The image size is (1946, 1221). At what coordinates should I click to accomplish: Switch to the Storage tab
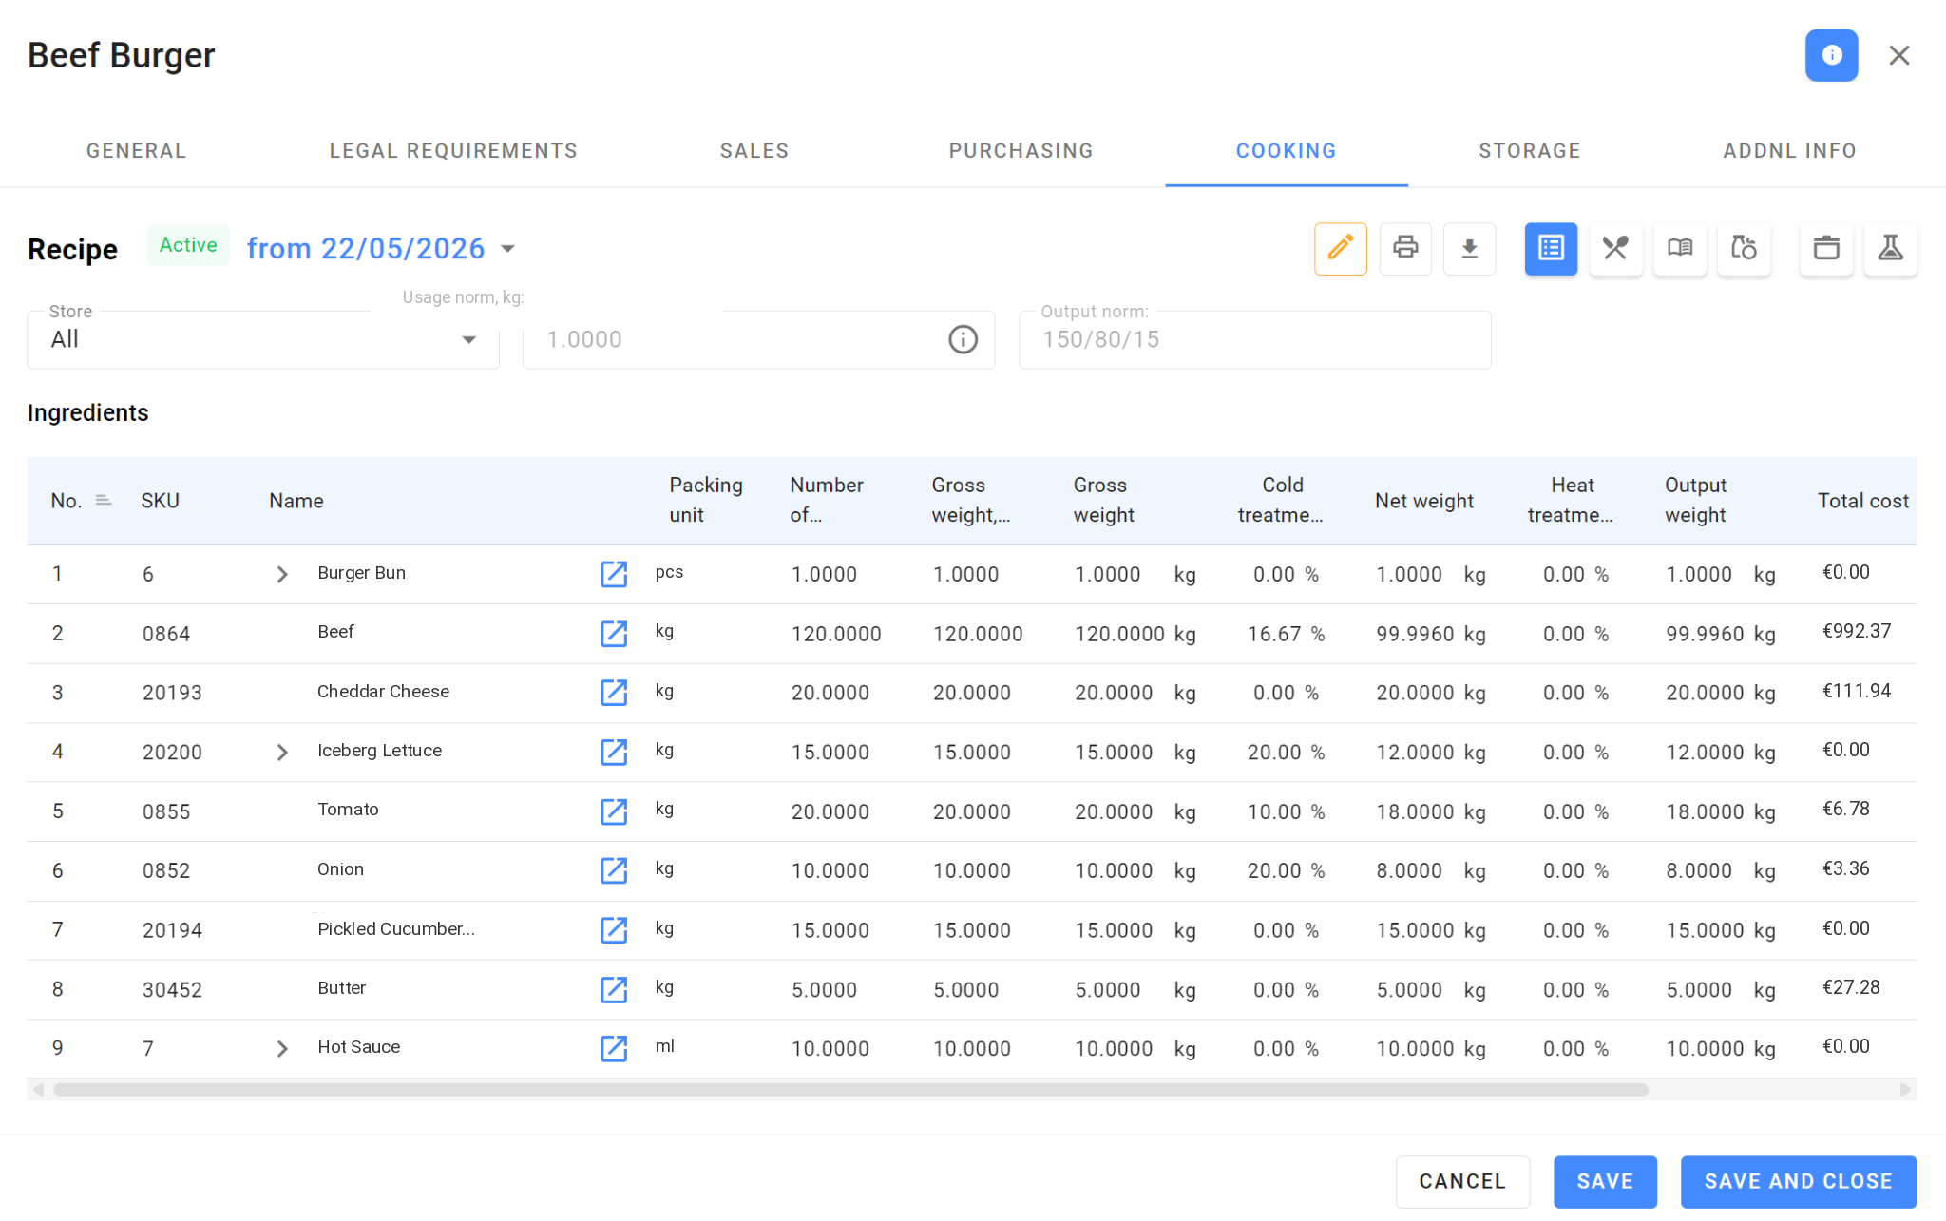click(x=1529, y=151)
